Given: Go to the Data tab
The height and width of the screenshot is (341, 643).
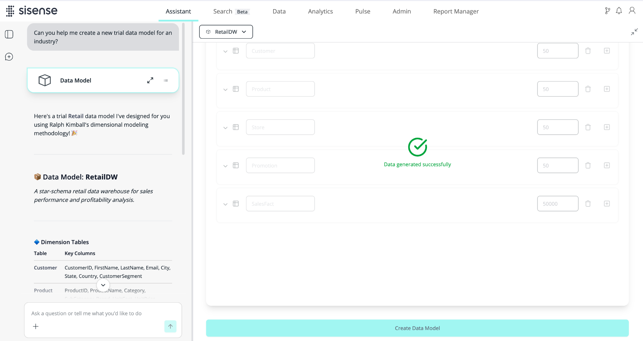Looking at the screenshot, I should 279,11.
